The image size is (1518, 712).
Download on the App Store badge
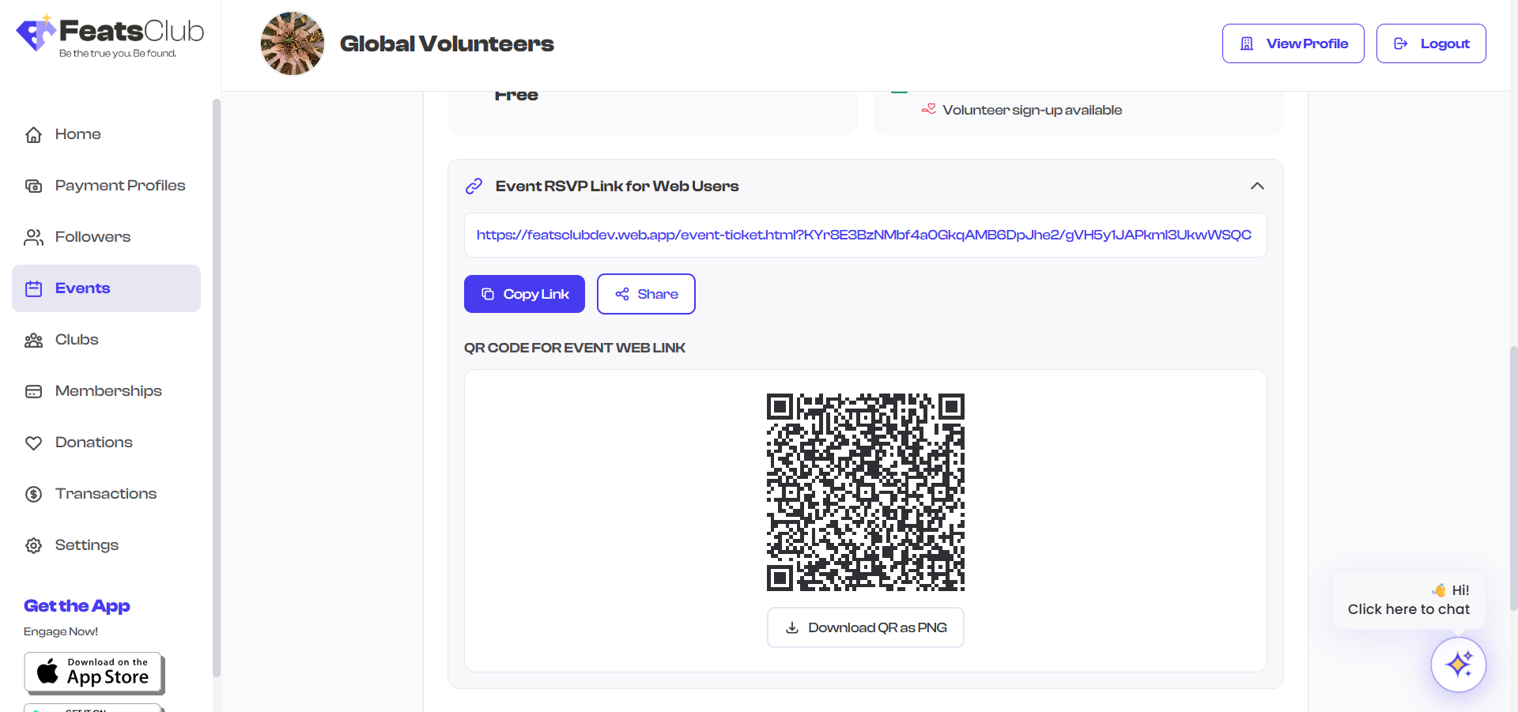(x=94, y=673)
